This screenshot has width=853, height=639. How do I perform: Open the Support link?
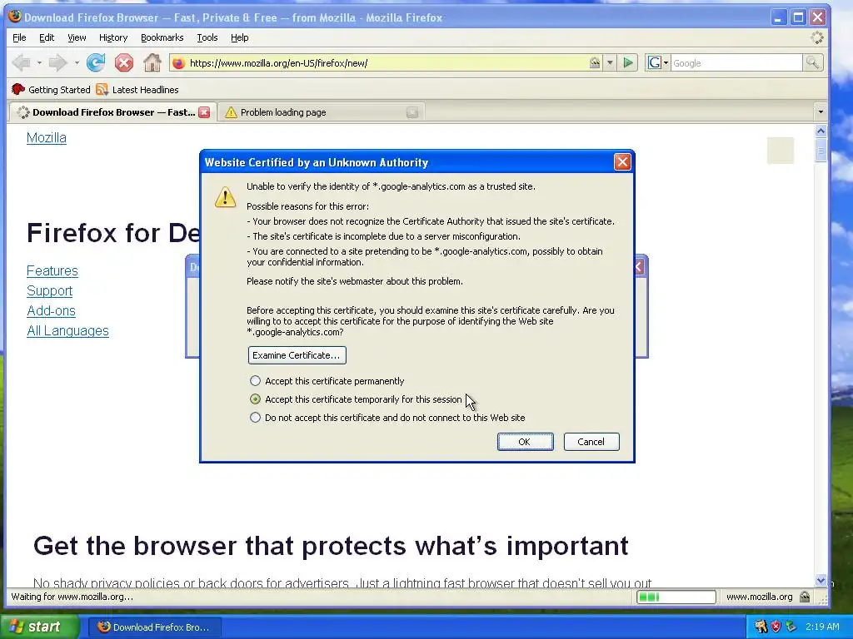pyautogui.click(x=49, y=291)
